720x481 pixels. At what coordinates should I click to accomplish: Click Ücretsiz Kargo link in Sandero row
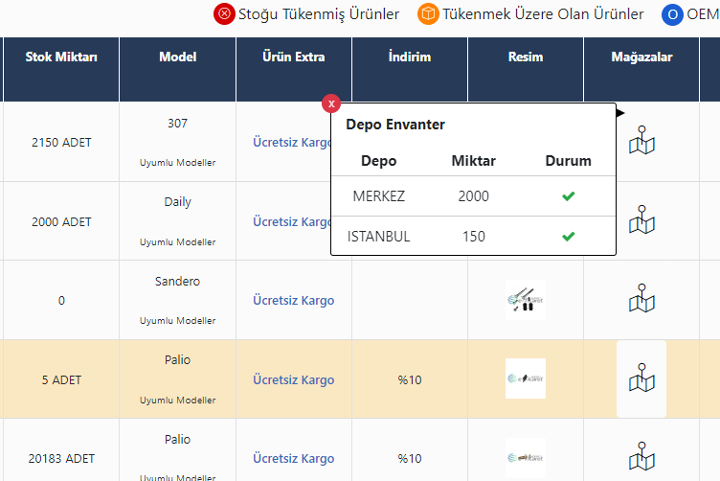coord(293,301)
